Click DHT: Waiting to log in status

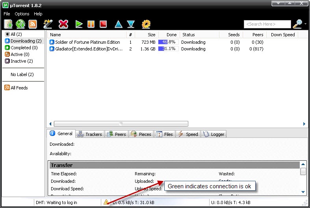pyautogui.click(x=56, y=202)
